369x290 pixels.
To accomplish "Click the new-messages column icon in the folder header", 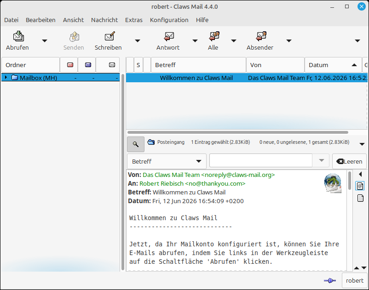I will (x=70, y=65).
